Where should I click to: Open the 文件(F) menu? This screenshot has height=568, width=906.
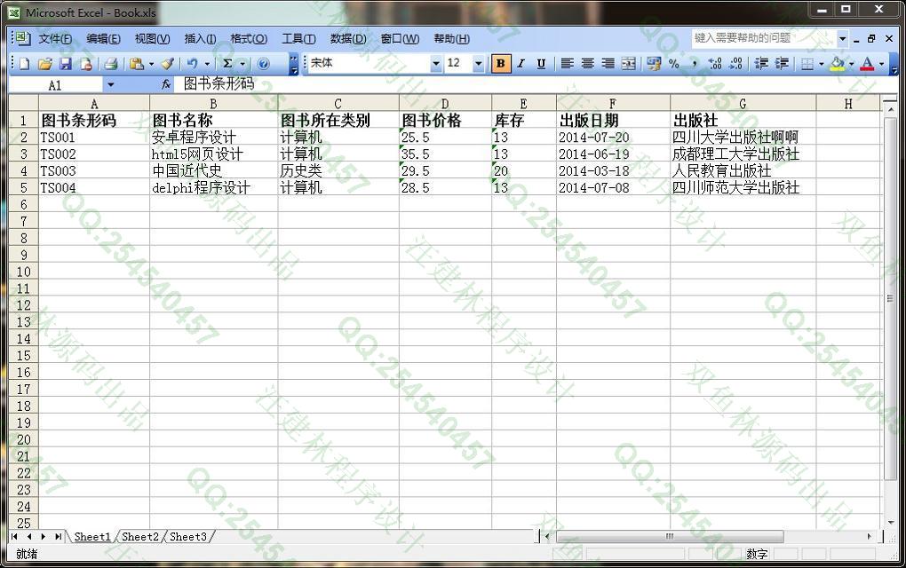(x=55, y=39)
